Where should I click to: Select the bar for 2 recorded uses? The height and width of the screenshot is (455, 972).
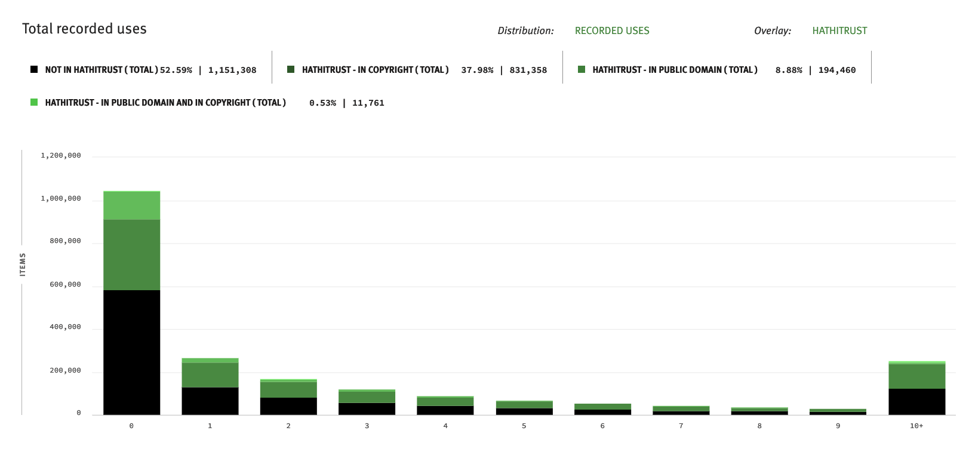(288, 397)
